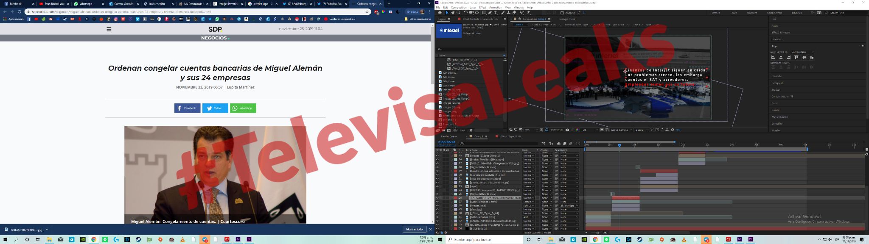This screenshot has width=869, height=244.
Task: Open the Otros marcadores bookmarks folder
Action: (x=418, y=19)
